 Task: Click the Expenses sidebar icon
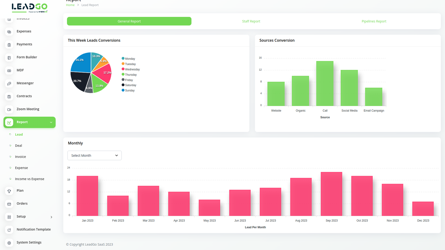(x=9, y=32)
